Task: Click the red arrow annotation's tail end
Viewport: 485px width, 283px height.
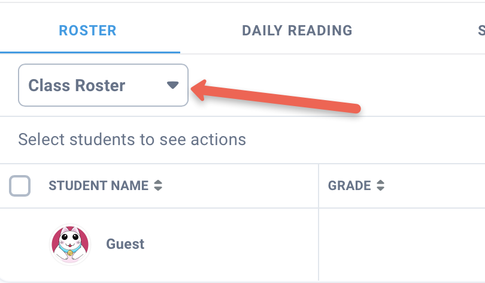Action: click(x=357, y=109)
